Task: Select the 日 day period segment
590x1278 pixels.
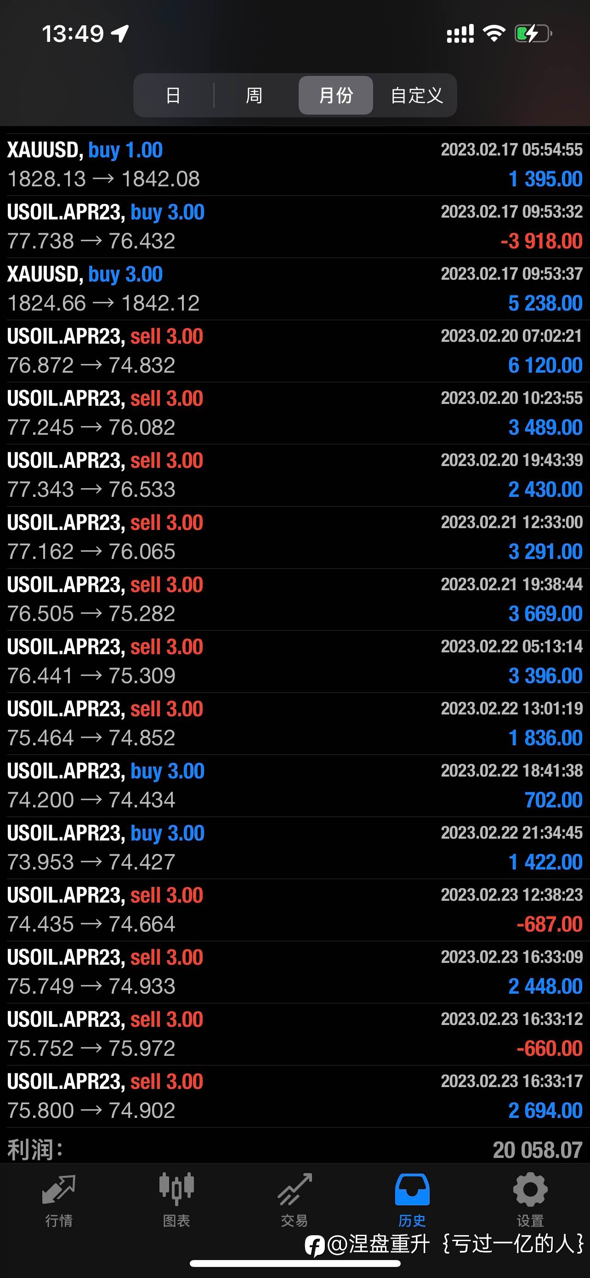Action: [173, 95]
